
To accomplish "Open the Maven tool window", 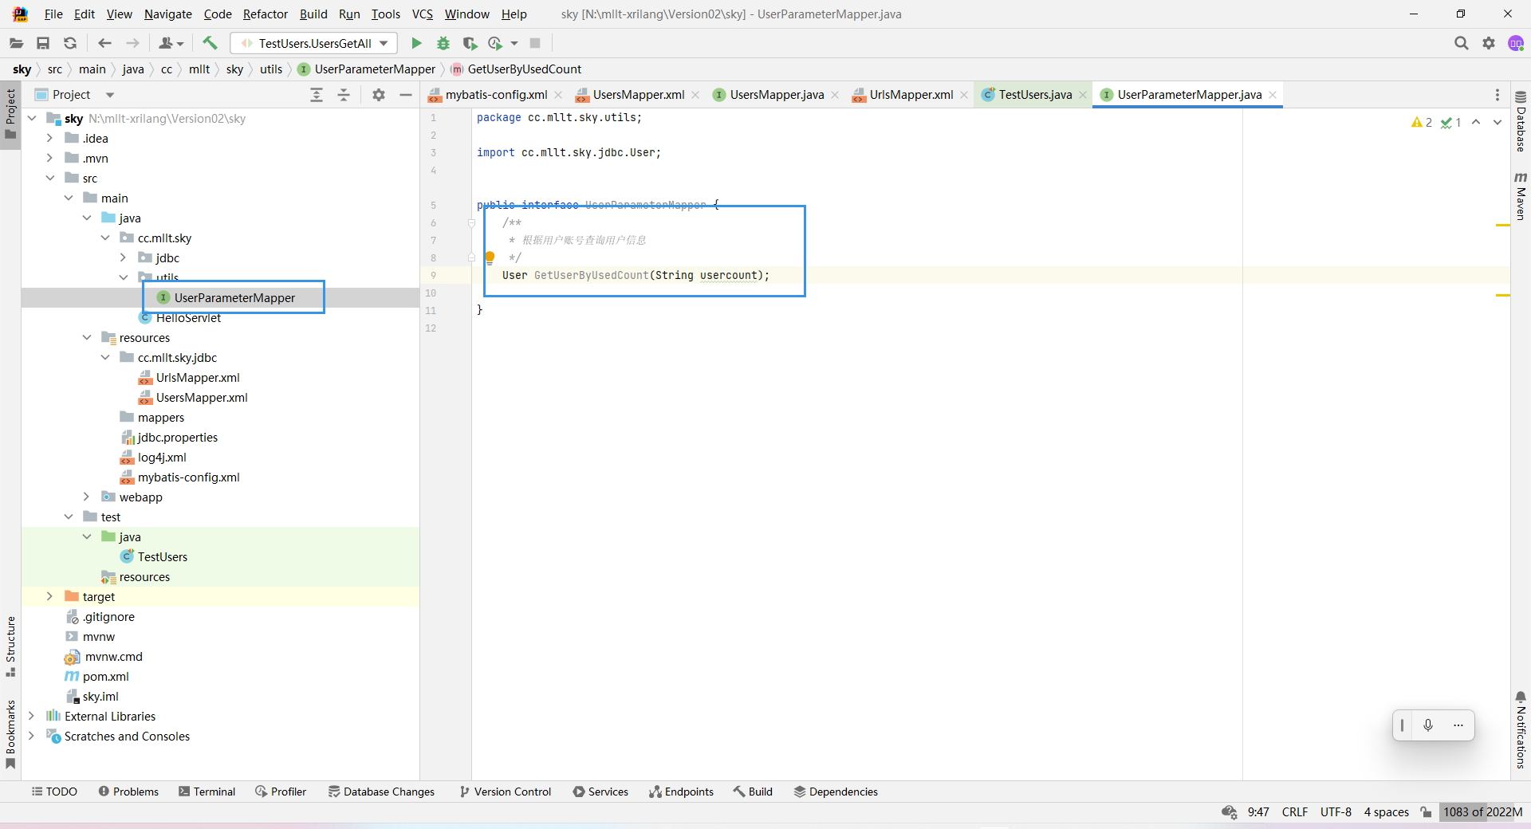I will pyautogui.click(x=1521, y=196).
